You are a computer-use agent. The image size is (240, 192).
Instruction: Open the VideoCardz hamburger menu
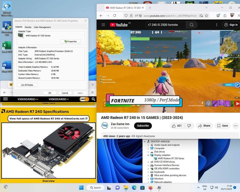tap(5, 99)
